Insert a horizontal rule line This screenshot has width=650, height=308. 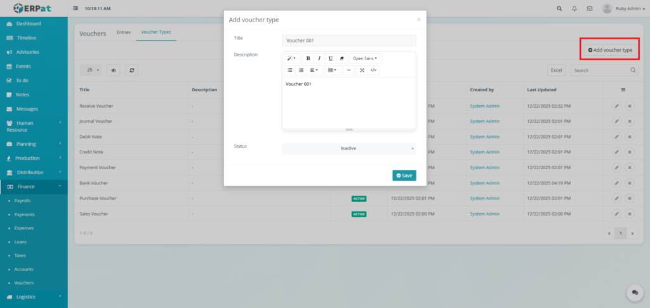pos(348,70)
